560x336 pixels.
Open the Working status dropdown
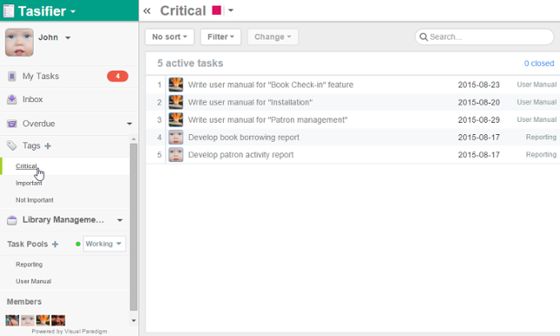pos(105,244)
